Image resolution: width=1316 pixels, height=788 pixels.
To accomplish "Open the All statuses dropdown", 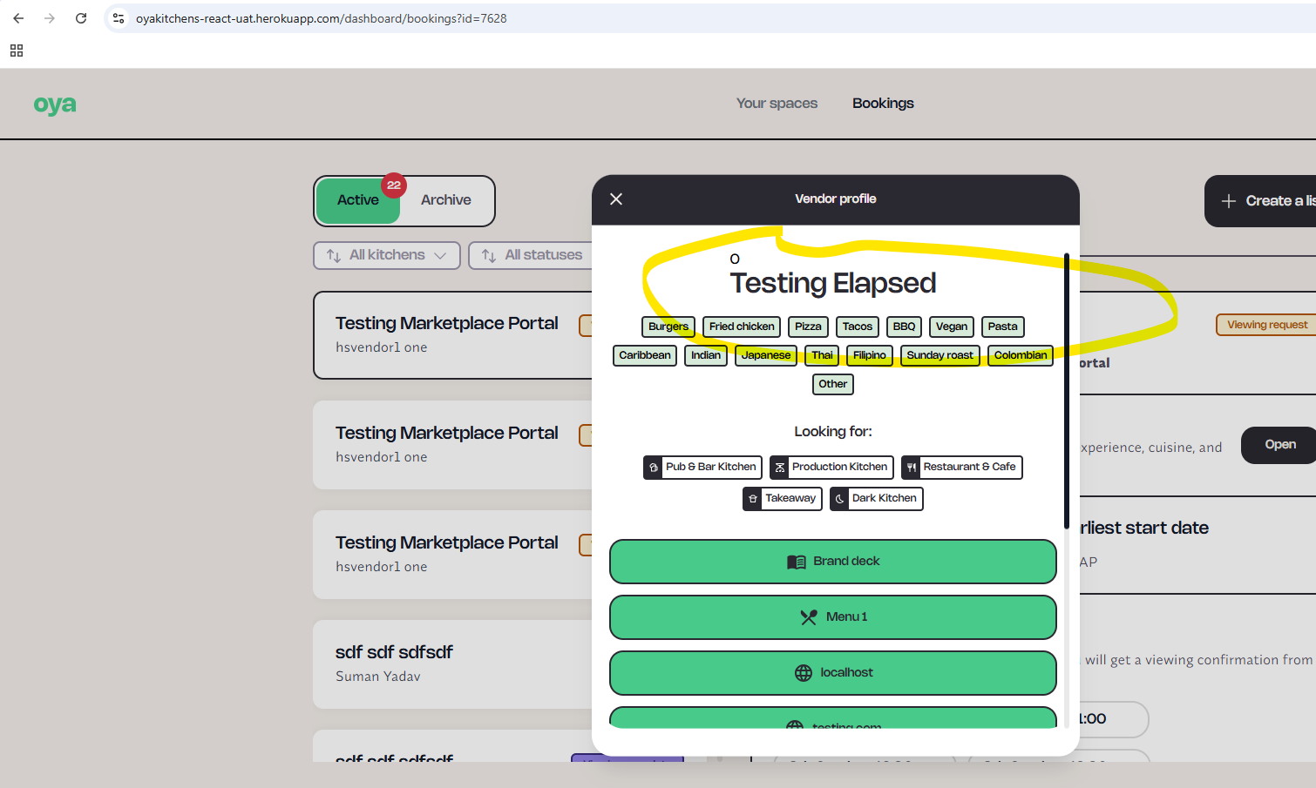I will tap(532, 255).
